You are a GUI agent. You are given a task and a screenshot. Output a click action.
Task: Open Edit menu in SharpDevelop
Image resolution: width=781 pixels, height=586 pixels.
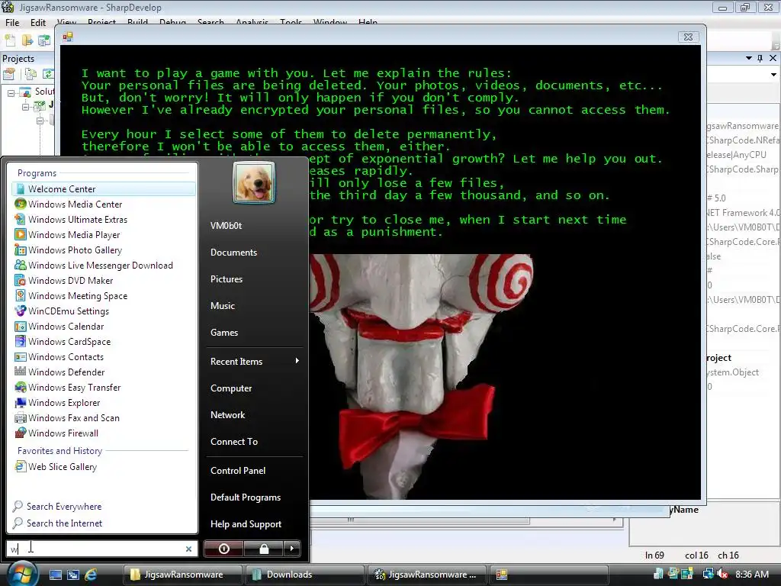(x=38, y=22)
